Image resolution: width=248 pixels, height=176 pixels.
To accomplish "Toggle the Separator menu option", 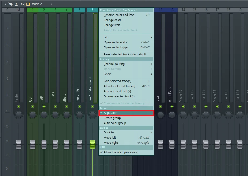I will [126, 113].
